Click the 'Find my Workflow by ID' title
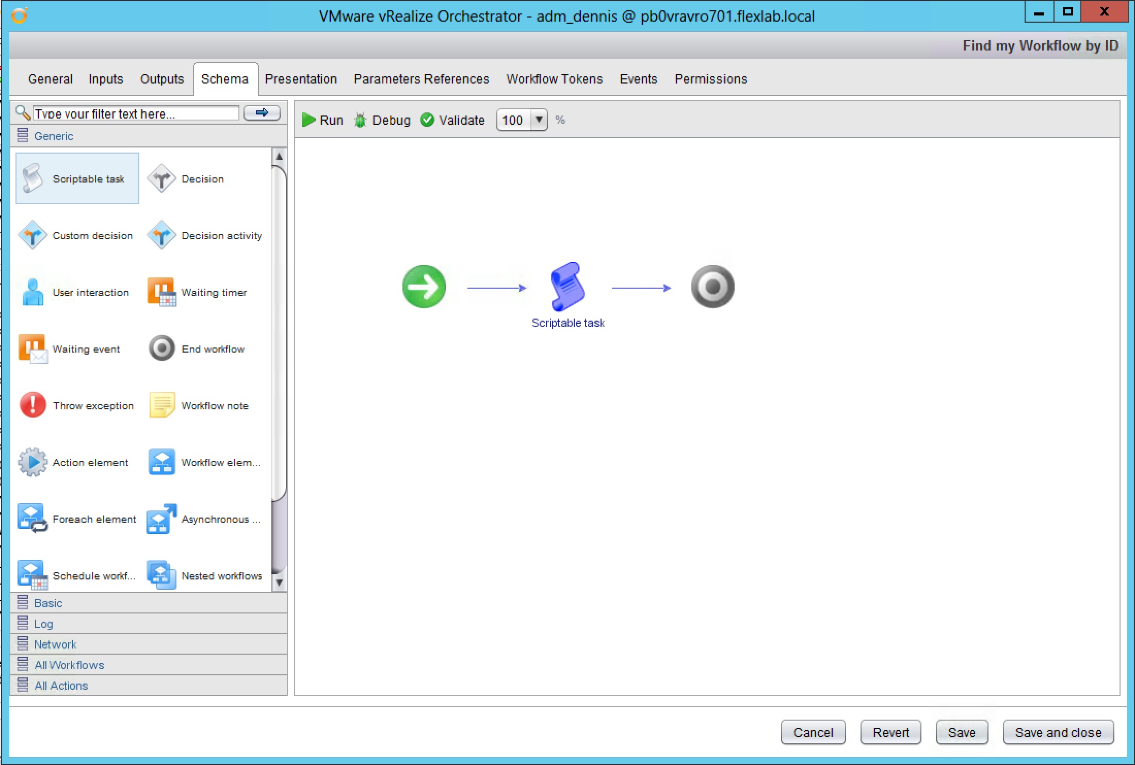The image size is (1135, 765). [x=1040, y=45]
